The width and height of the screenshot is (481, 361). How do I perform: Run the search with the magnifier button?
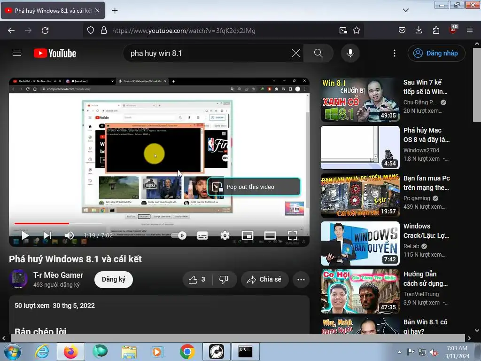(318, 53)
